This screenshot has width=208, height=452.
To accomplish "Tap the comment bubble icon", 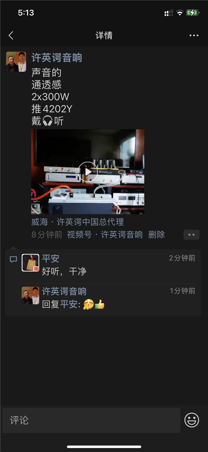I will (x=13, y=259).
